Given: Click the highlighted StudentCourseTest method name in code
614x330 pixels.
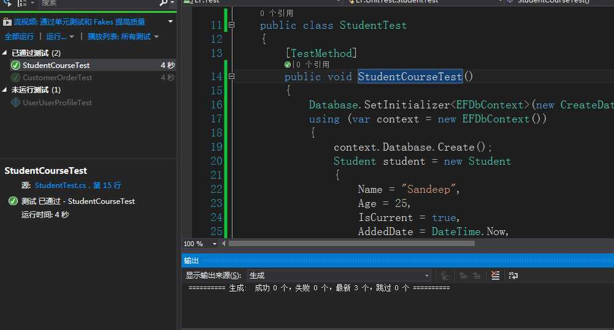Looking at the screenshot, I should pos(410,77).
